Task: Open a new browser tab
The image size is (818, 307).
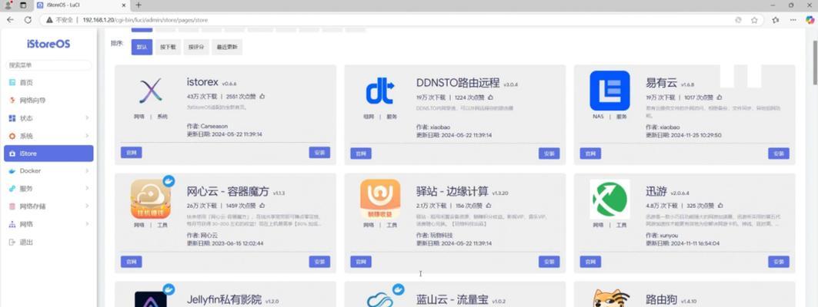Action: 139,5
